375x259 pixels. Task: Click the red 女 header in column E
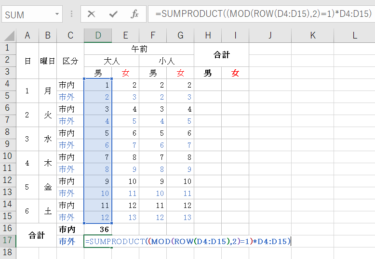point(125,73)
